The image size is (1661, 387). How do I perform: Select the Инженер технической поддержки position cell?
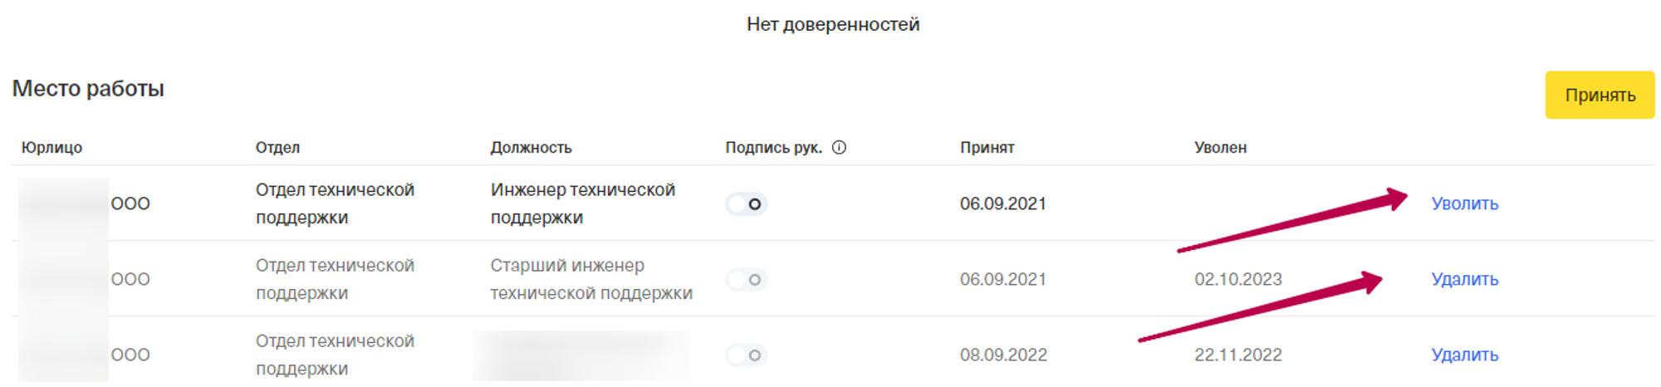(x=582, y=203)
